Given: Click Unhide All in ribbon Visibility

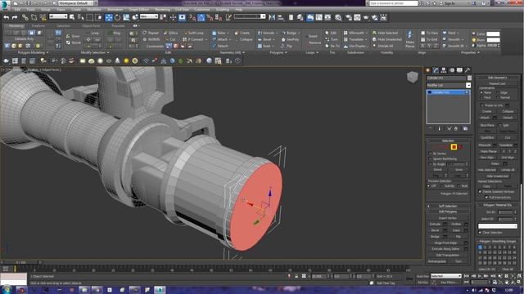Looking at the screenshot, I should pos(383,46).
